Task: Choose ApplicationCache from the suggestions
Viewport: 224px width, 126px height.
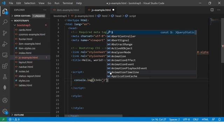Action: tap(152, 76)
